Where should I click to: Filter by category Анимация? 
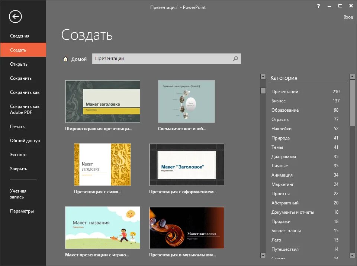click(x=305, y=175)
